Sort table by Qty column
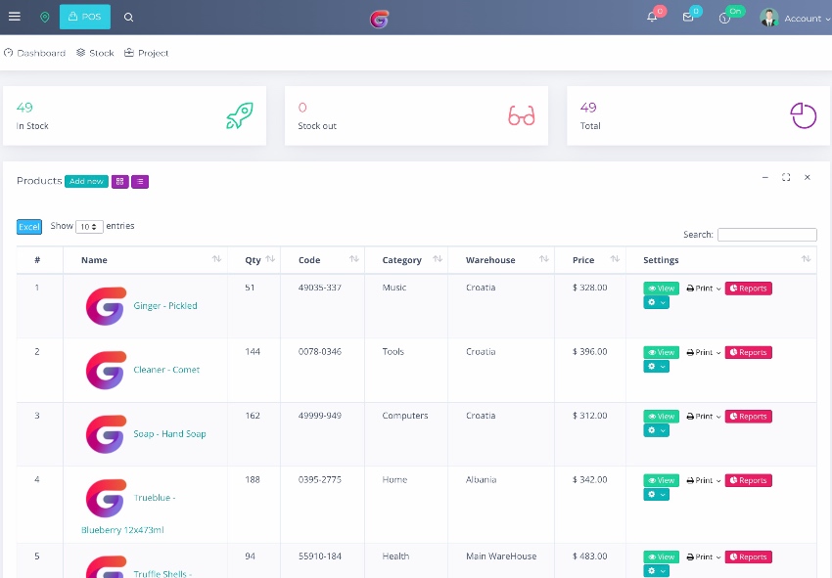 tap(254, 260)
